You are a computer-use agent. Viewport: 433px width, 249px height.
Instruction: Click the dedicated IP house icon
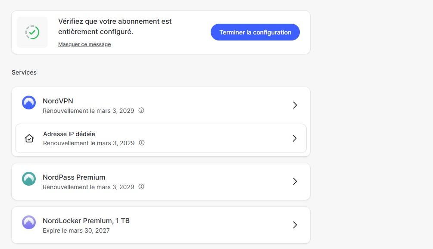[x=29, y=138]
